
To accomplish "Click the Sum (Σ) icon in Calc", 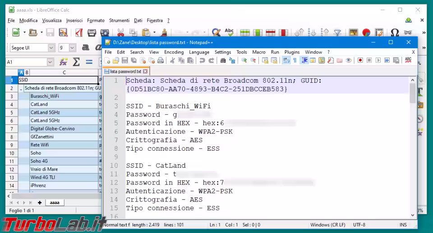I will coord(76,62).
